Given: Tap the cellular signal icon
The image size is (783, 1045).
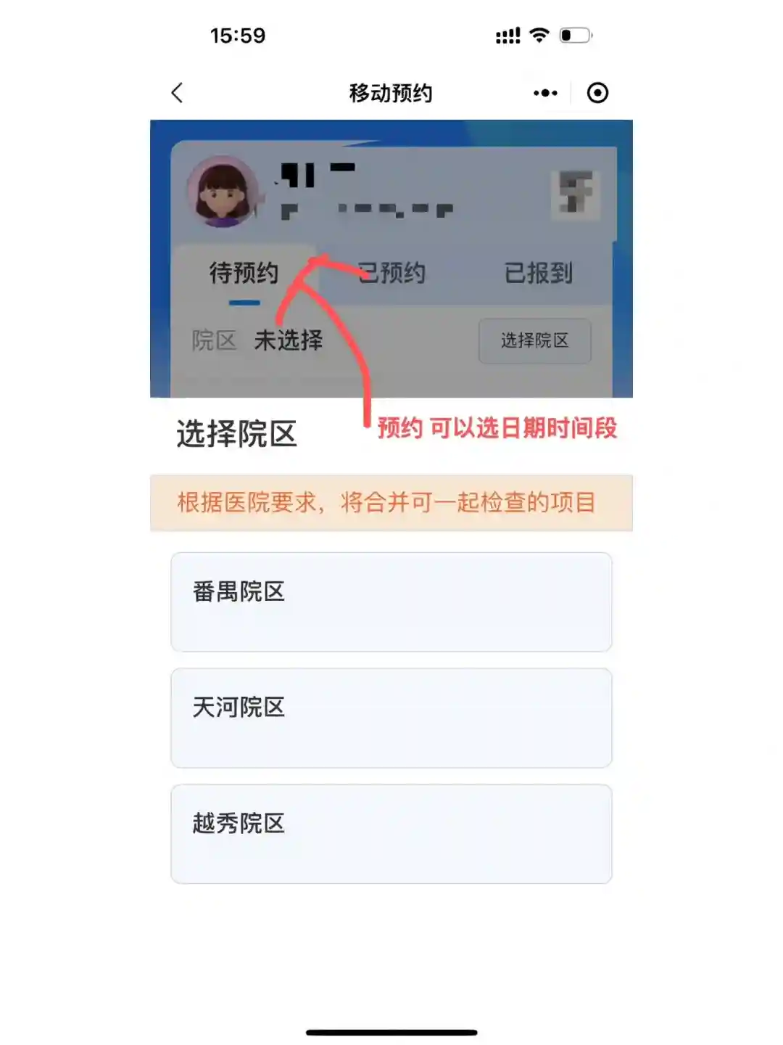Looking at the screenshot, I should [507, 35].
